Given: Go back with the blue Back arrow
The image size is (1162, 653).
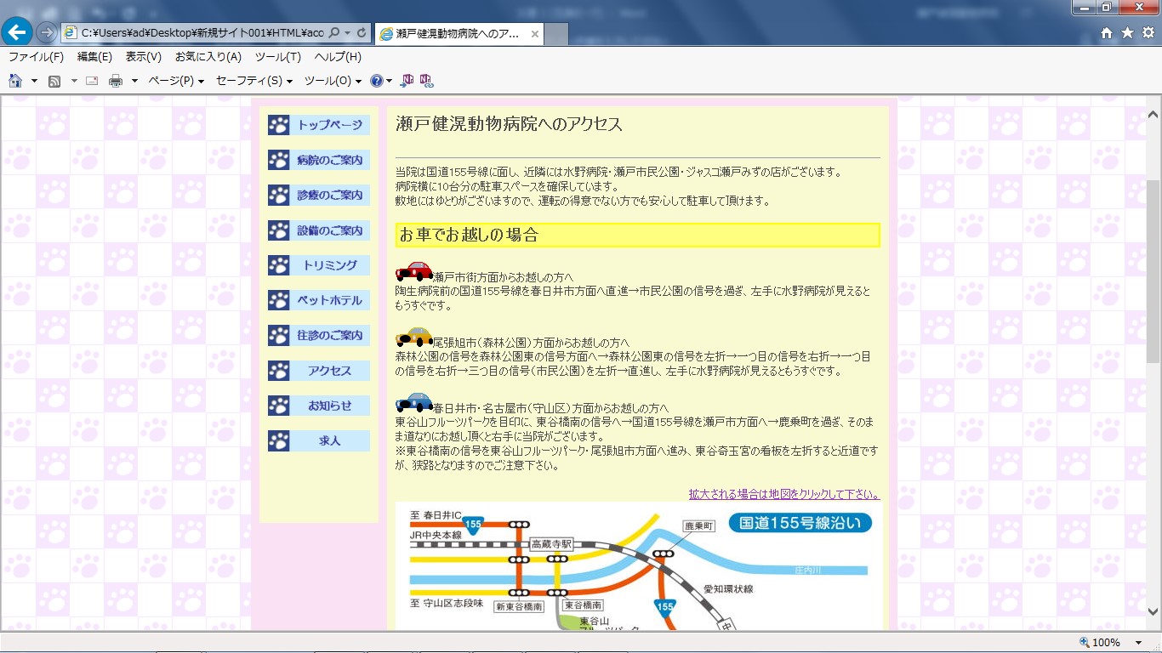Looking at the screenshot, I should click(x=18, y=32).
